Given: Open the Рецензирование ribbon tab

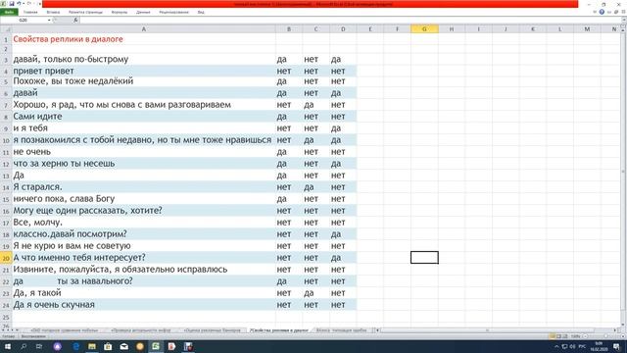Looking at the screenshot, I should pyautogui.click(x=174, y=12).
